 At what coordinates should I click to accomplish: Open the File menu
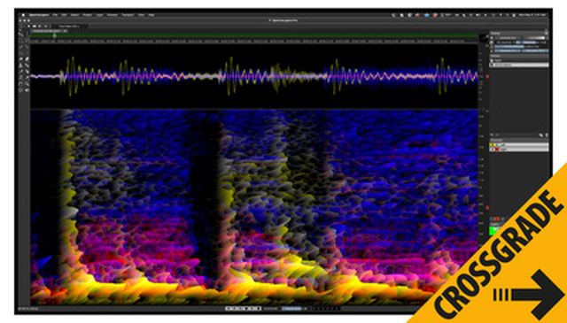tap(55, 15)
